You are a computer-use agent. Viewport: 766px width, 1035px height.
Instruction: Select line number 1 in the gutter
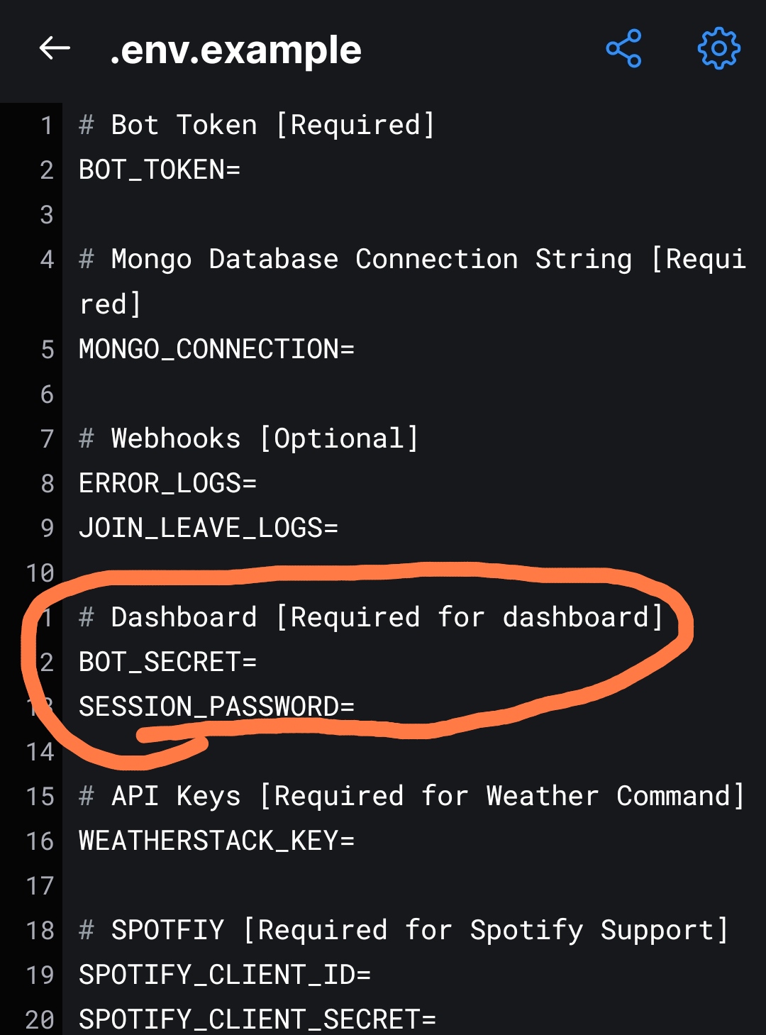(x=46, y=124)
